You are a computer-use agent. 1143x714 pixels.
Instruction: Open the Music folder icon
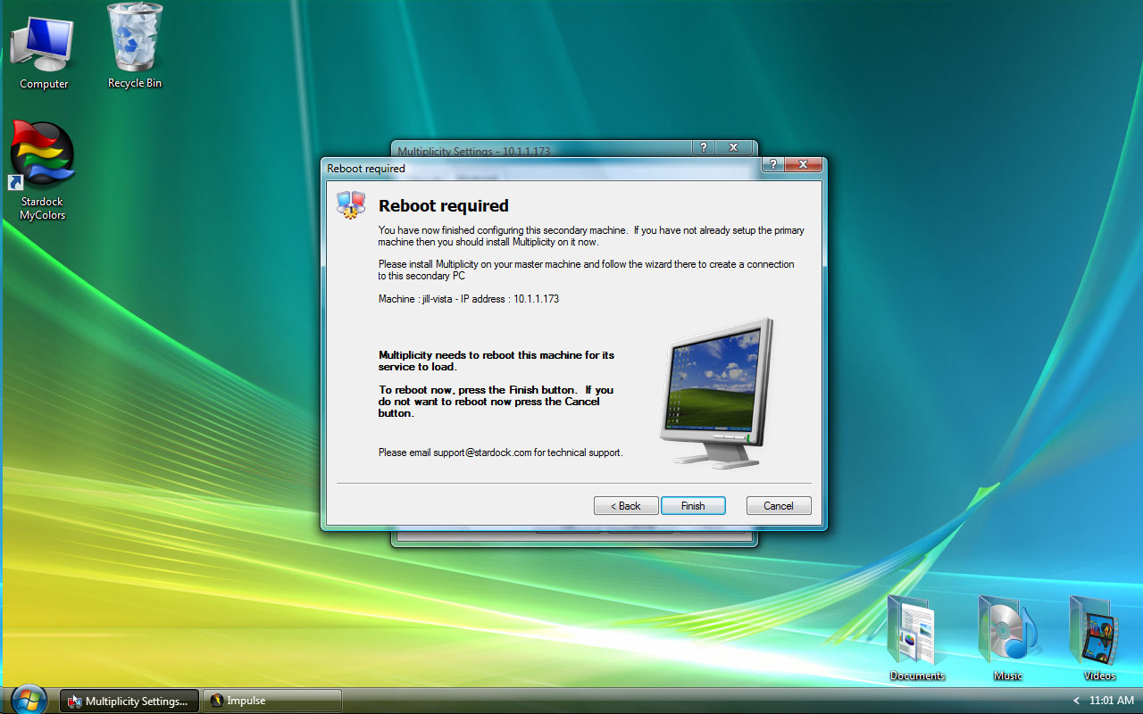coord(1007,638)
